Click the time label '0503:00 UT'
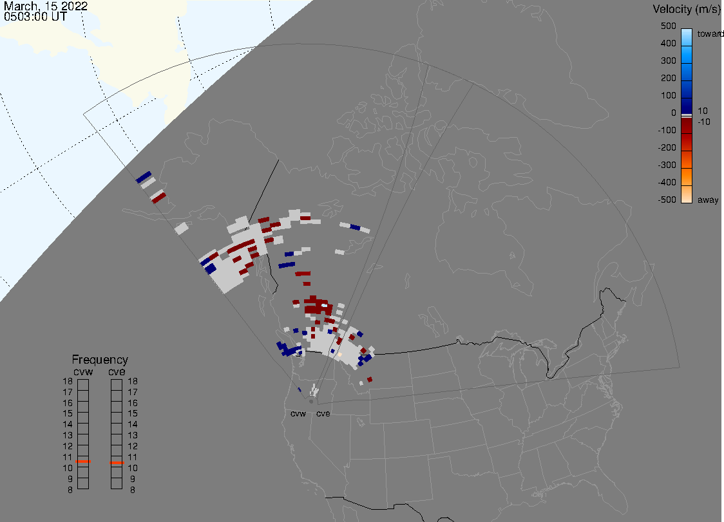This screenshot has width=724, height=522. [35, 17]
